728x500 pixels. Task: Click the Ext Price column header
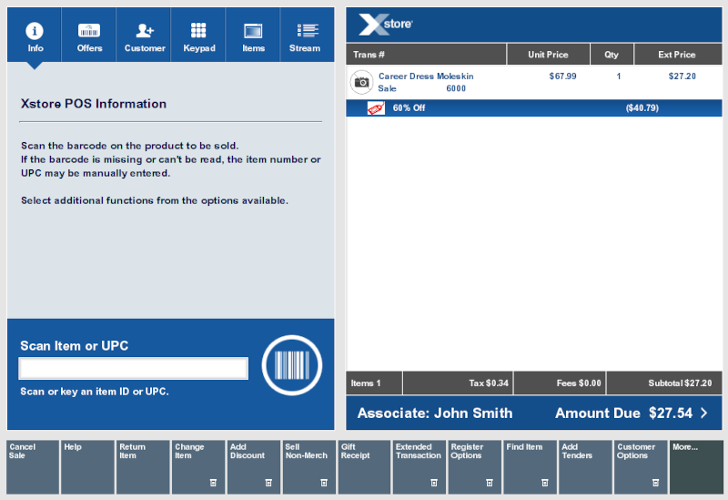point(678,55)
